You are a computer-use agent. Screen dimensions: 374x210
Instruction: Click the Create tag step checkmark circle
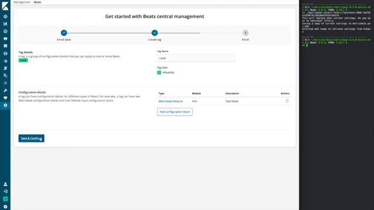[154, 33]
